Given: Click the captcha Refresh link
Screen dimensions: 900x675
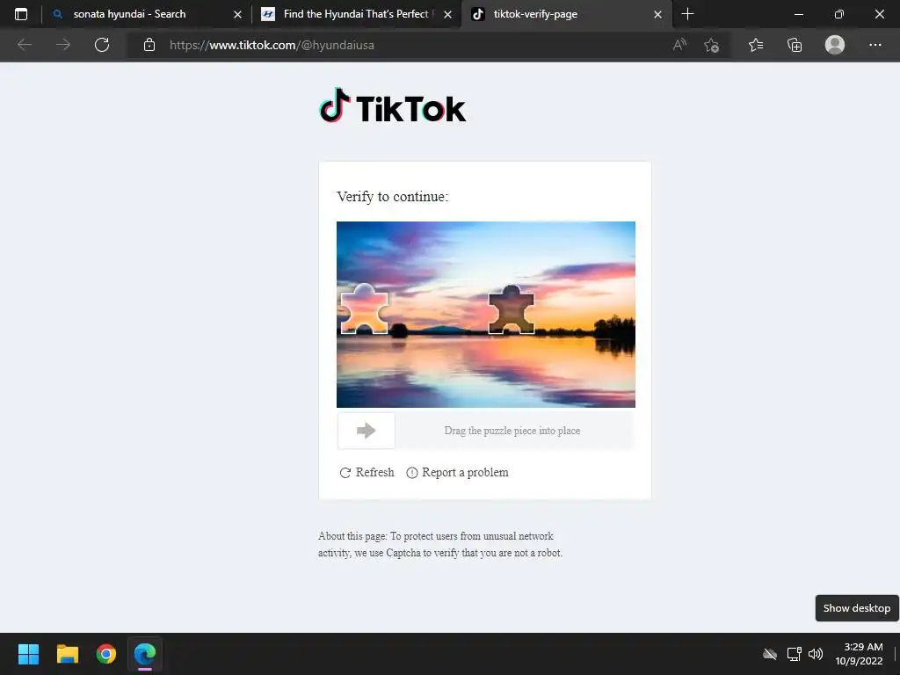Looking at the screenshot, I should (x=367, y=472).
